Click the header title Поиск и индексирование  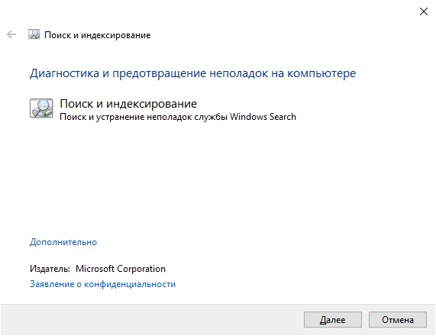point(97,35)
